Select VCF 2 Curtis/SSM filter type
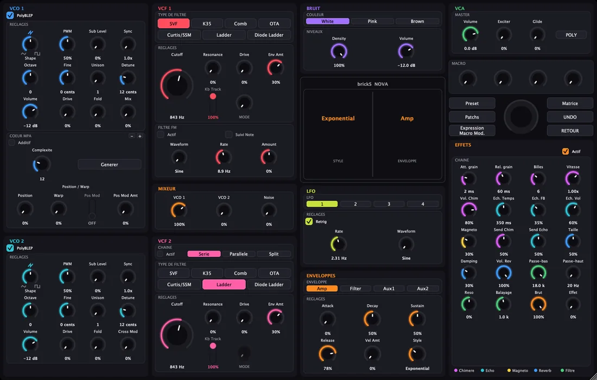Screen dimensions: 597x380 pos(179,285)
